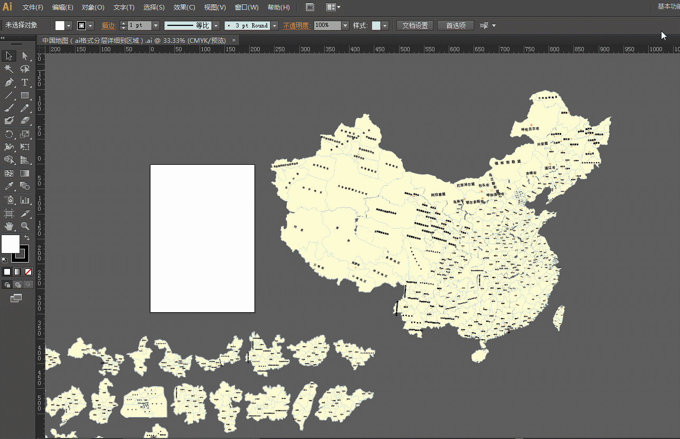680x439 pixels.
Task: Click the large white fill swatch in toolbox
Action: pyautogui.click(x=10, y=244)
